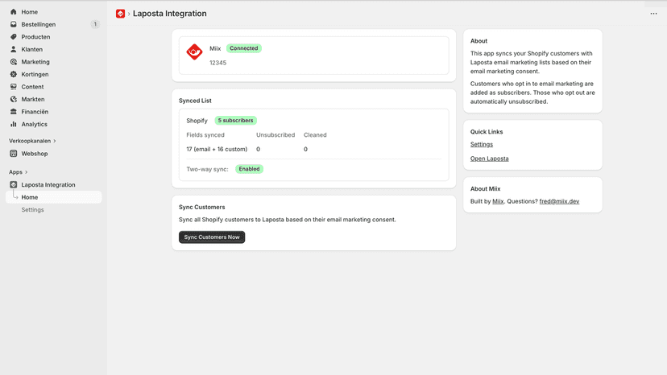Viewport: 667px width, 375px height.
Task: Click the Connected status badge
Action: [244, 48]
